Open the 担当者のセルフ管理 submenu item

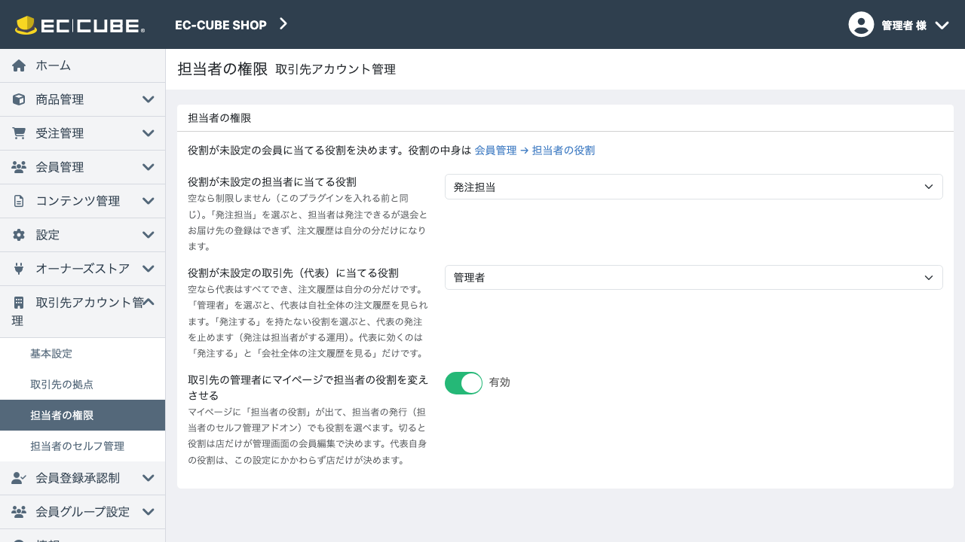click(x=83, y=446)
